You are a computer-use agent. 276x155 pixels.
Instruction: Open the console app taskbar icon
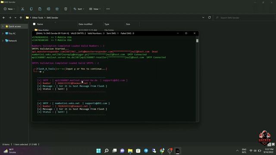pyautogui.click(x=178, y=151)
